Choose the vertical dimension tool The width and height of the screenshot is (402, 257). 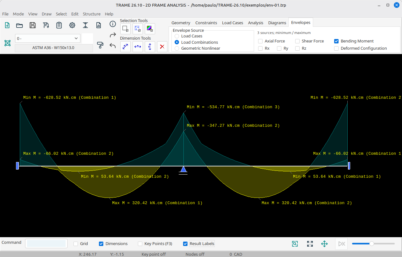[x=150, y=47]
